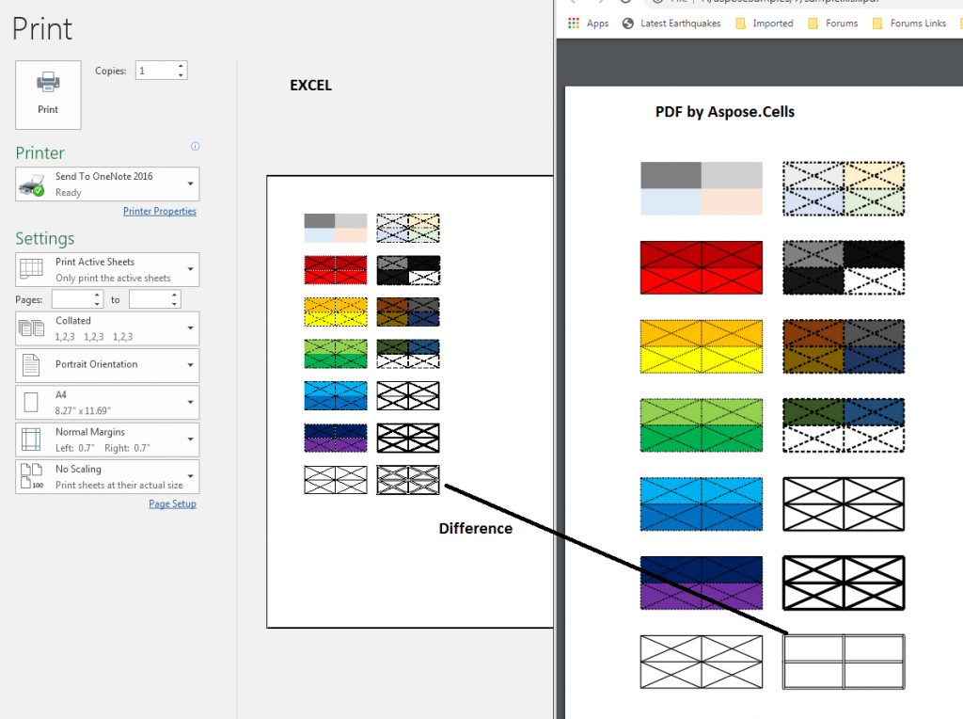
Task: Click the blue swatch block in the PDF page
Action: click(x=702, y=503)
